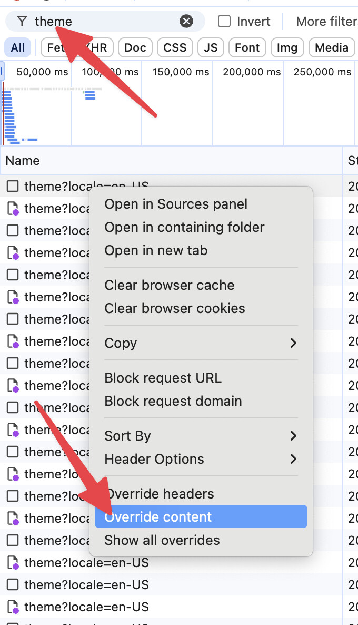Viewport: 358px width, 625px height.
Task: Choose Open in Sources panel
Action: point(176,204)
